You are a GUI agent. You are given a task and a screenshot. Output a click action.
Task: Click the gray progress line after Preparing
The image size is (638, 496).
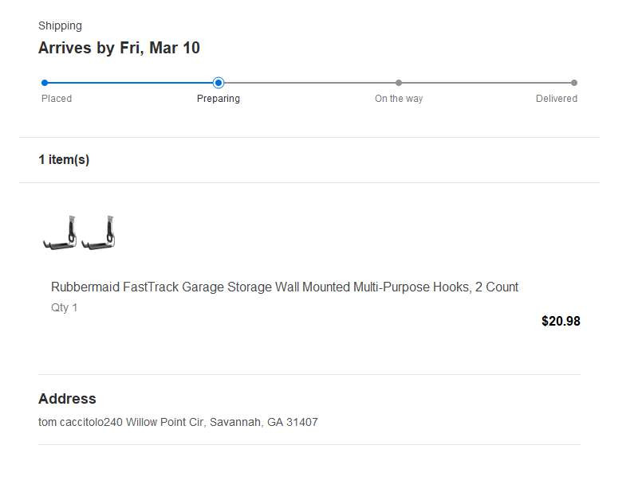pyautogui.click(x=309, y=83)
